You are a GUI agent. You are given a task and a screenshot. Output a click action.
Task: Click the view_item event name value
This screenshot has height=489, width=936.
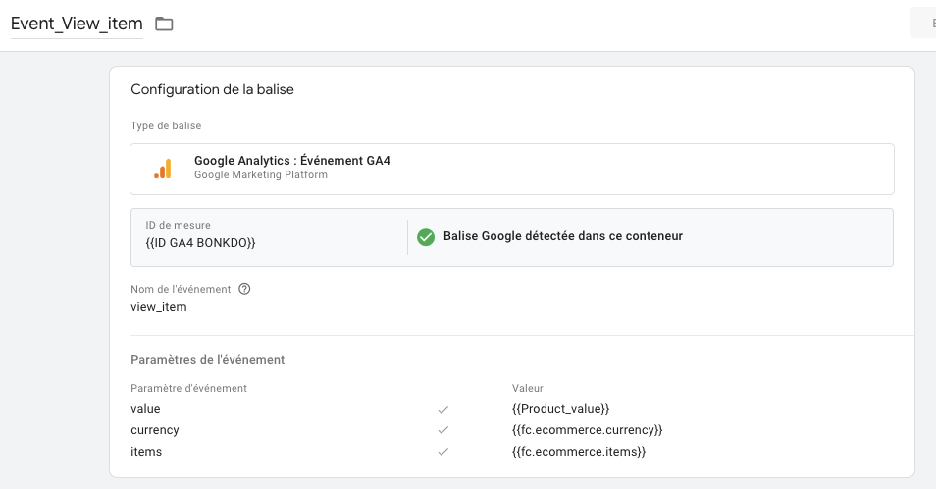click(159, 307)
